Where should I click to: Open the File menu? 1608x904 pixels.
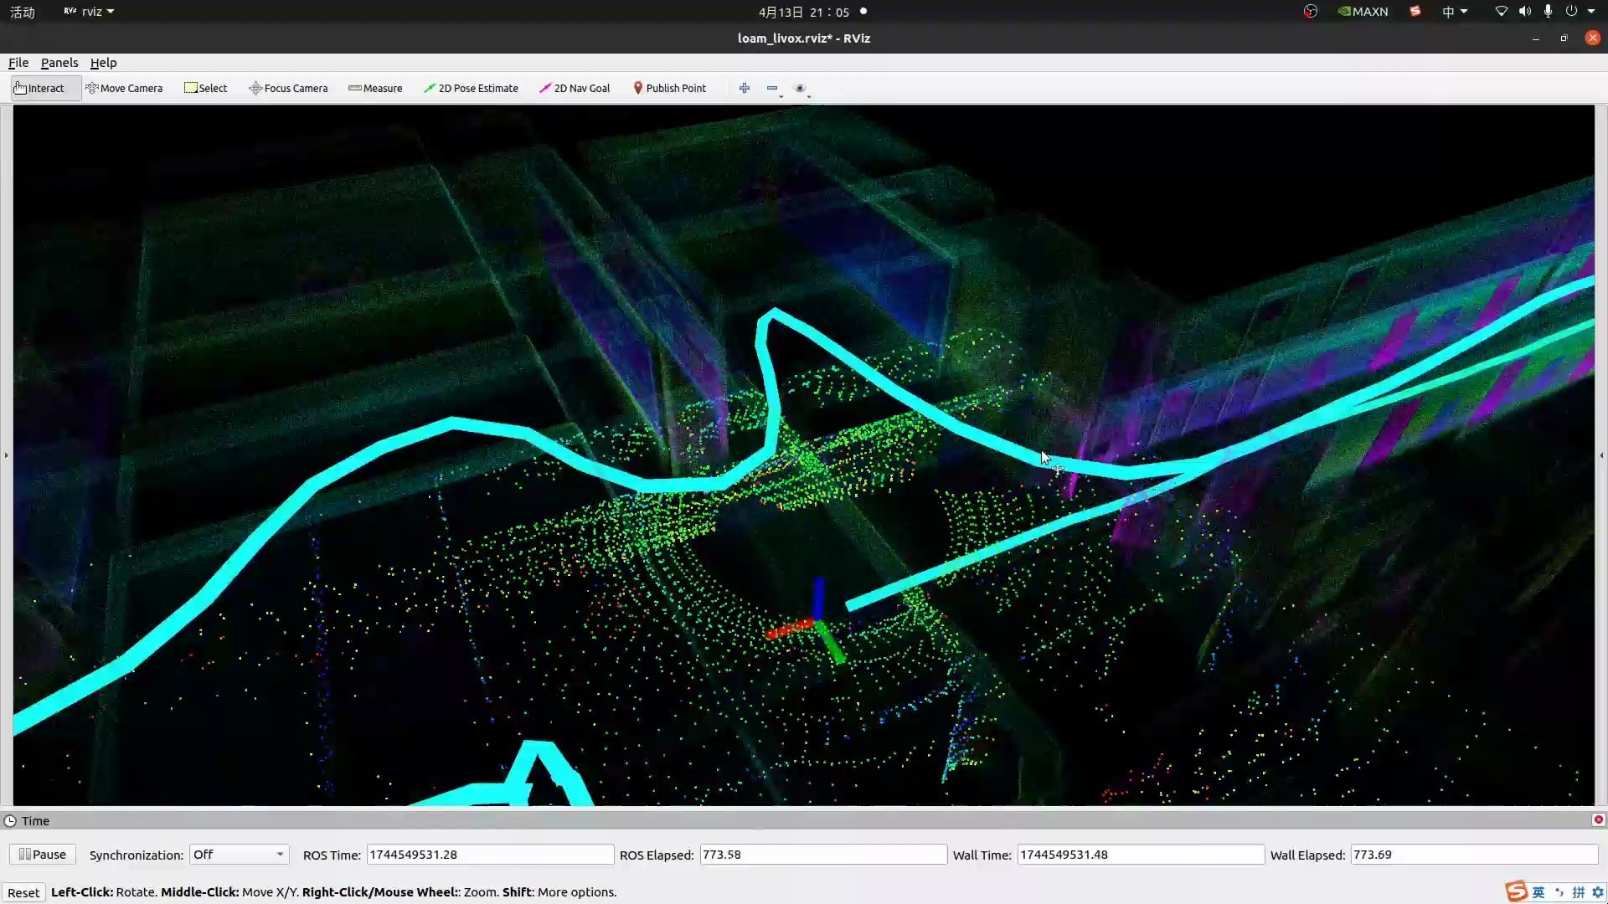click(x=18, y=63)
